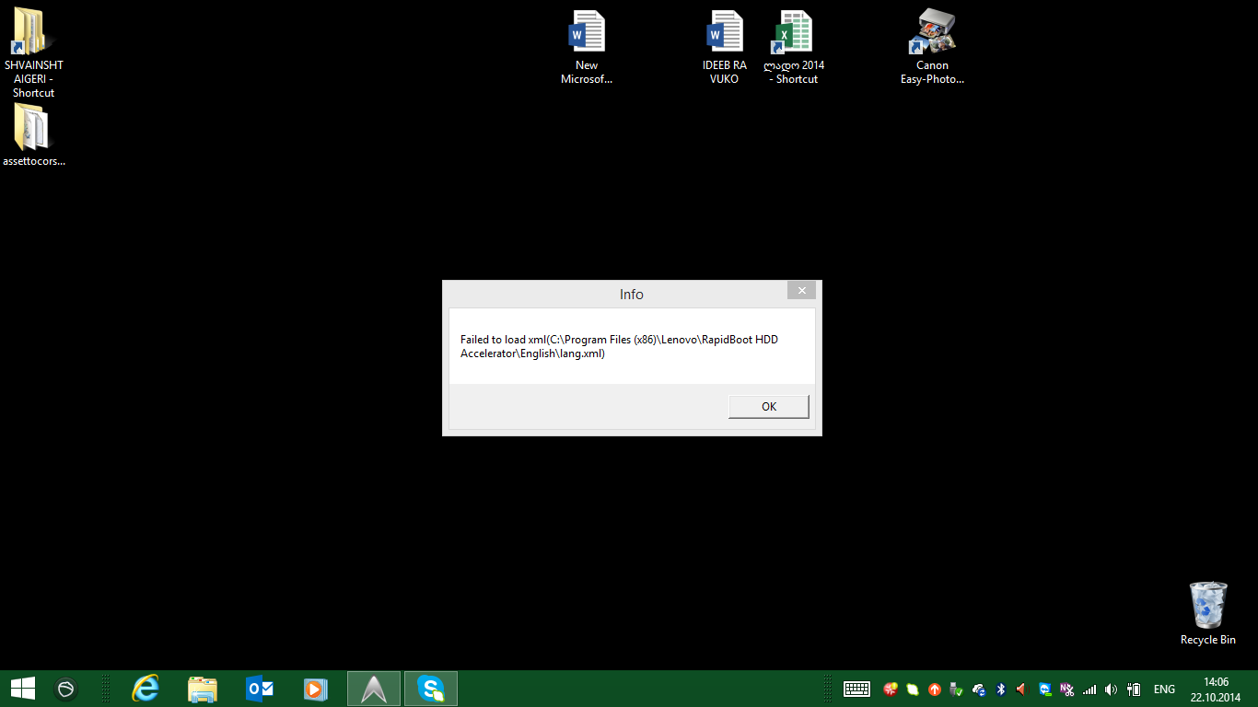Open the Start menu

pyautogui.click(x=22, y=688)
